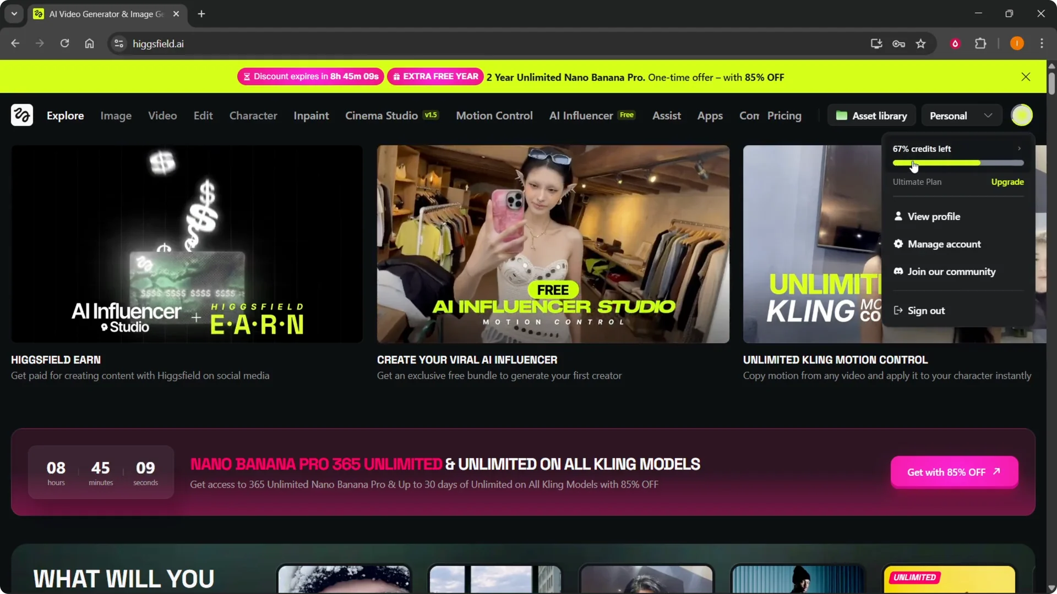Open browser extensions puzzle icon

click(x=980, y=43)
